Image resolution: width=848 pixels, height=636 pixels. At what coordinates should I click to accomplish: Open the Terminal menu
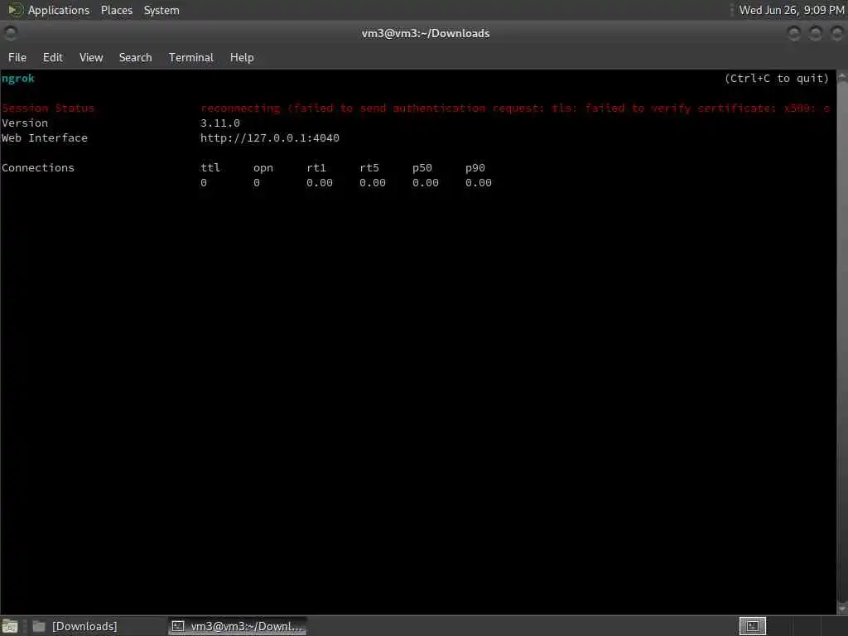coord(191,57)
